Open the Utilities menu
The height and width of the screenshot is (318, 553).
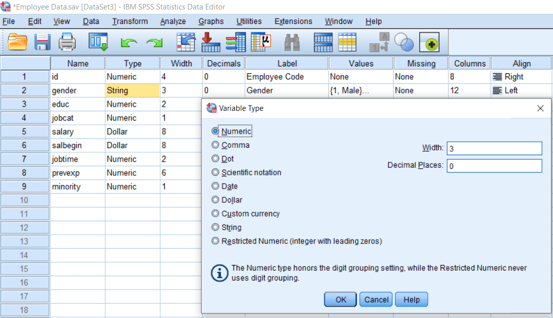[x=249, y=21]
